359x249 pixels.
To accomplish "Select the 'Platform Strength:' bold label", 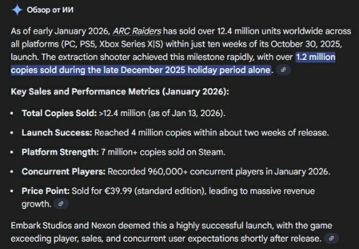I will tap(60, 152).
